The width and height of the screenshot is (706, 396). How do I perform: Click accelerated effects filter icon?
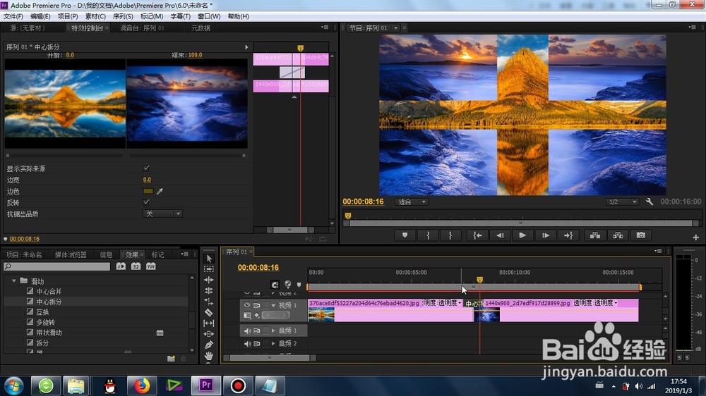click(121, 266)
